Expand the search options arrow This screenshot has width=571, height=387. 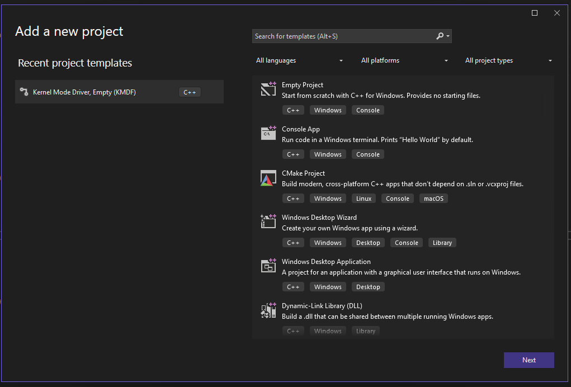(447, 36)
